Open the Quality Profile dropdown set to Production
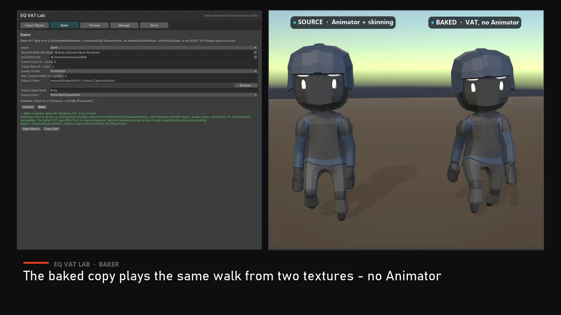 tap(153, 71)
